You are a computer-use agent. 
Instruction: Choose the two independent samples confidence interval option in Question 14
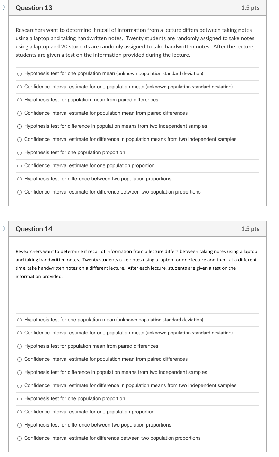20,385
